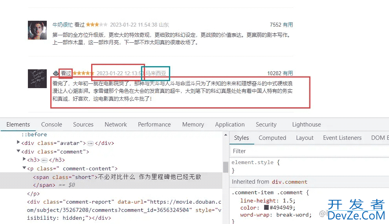Viewport: 389px width, 224px height.
Task: Expand the div class avatar node
Action: [18, 142]
